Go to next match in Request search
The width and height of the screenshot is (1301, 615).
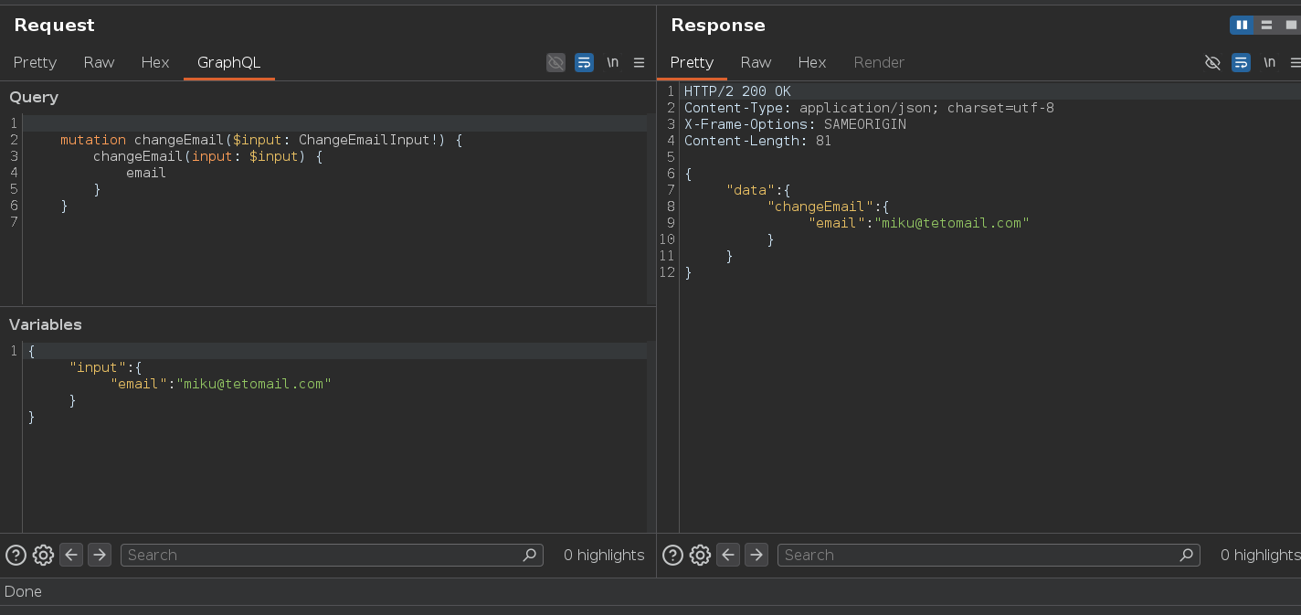(x=100, y=555)
